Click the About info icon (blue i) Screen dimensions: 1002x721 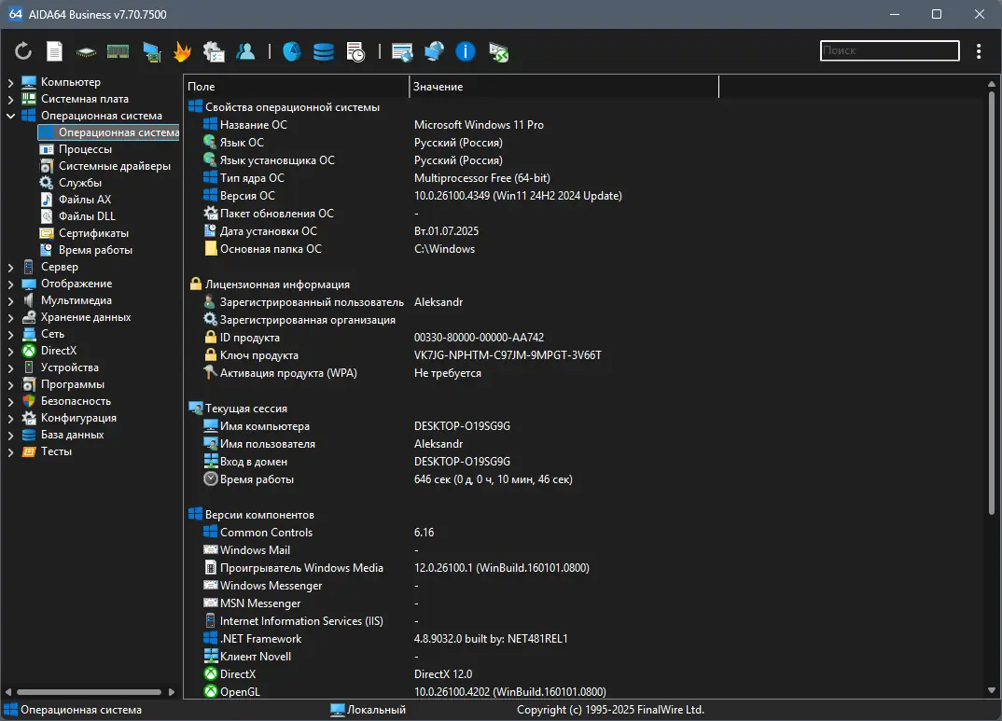coord(465,51)
